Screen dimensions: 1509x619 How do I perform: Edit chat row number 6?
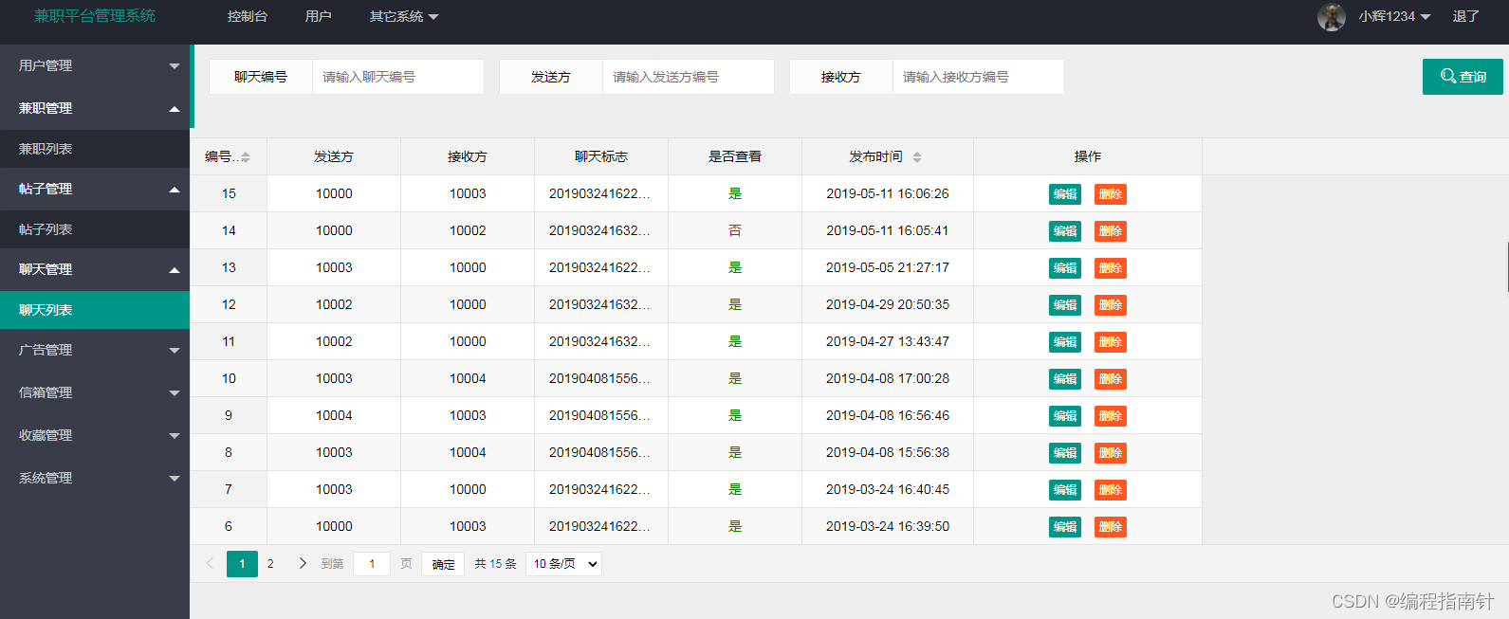pyautogui.click(x=1065, y=527)
